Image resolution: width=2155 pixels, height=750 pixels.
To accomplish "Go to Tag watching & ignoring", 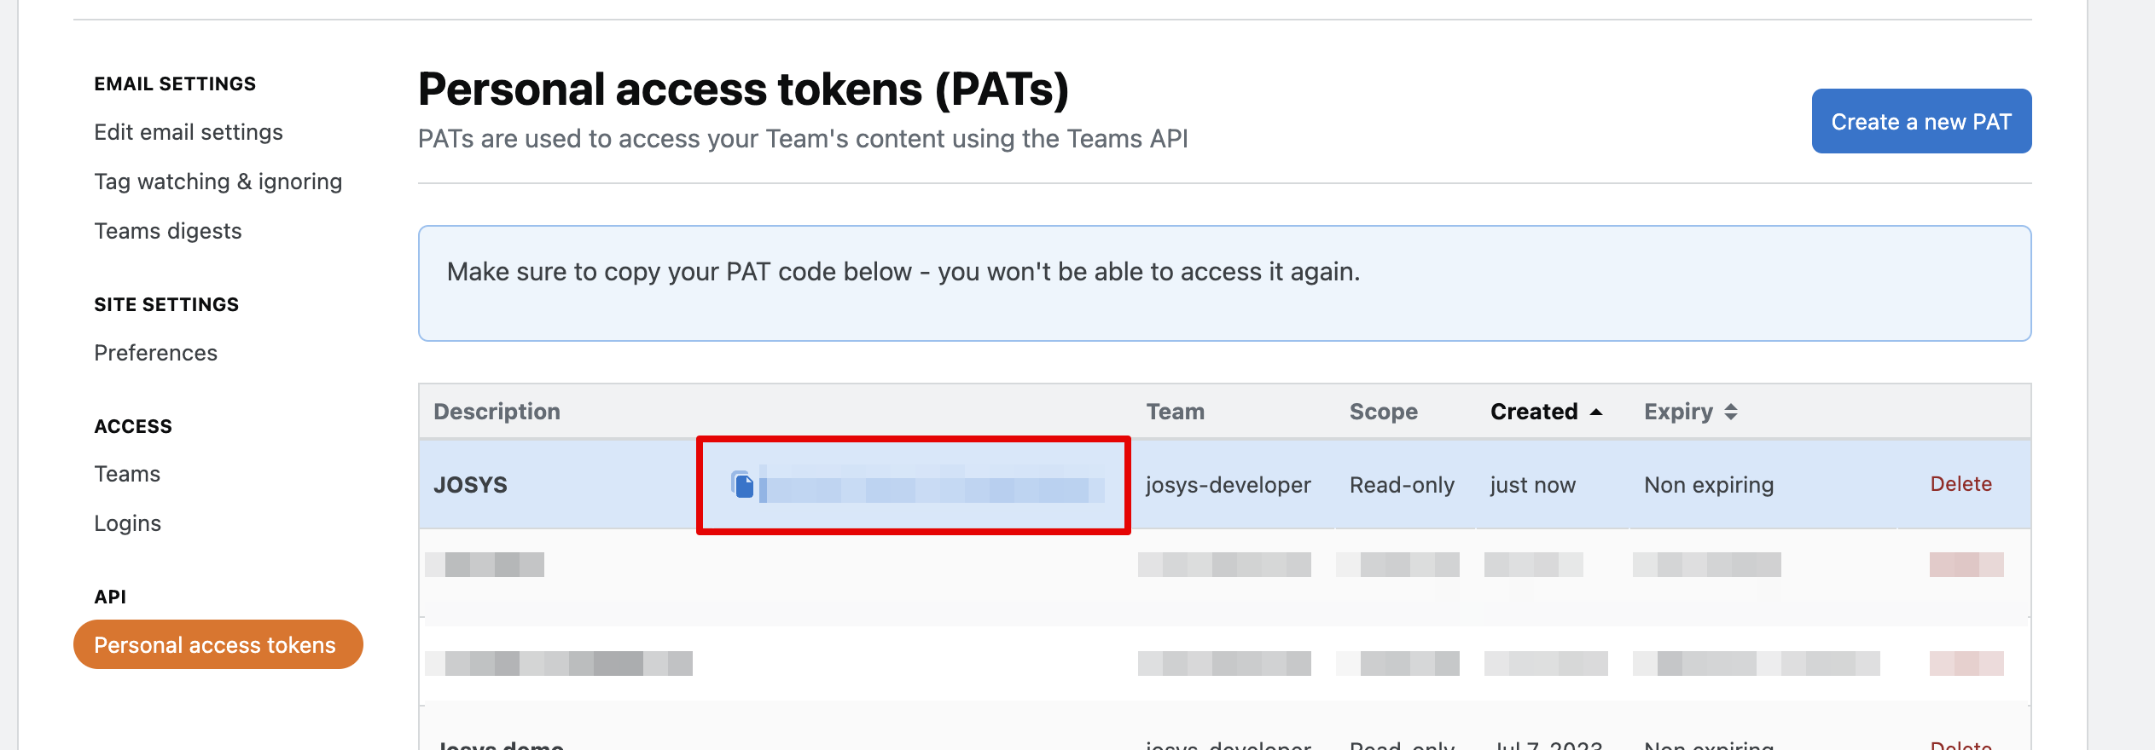I will pos(218,182).
